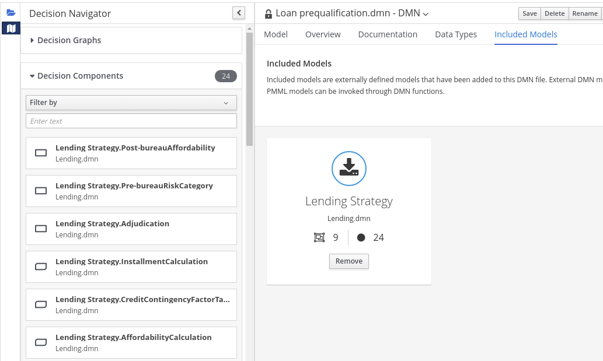603x361 pixels.
Task: Click the folder icon in left sidebar
Action: tap(11, 12)
